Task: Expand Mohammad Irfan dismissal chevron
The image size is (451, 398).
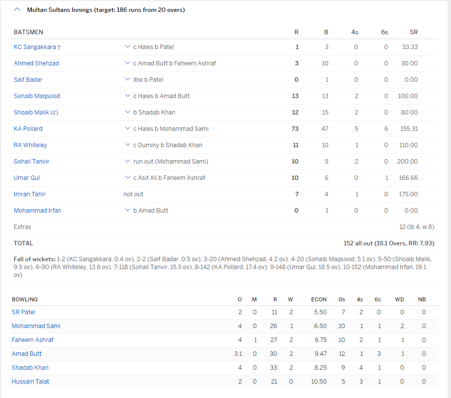Action: click(x=128, y=210)
